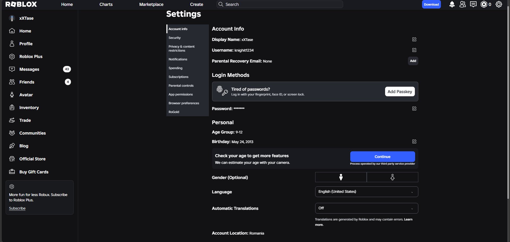Open Charts in the top navigation

pos(106,4)
